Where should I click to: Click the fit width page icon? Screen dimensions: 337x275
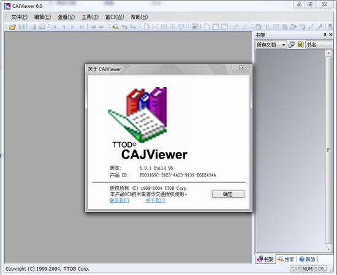click(x=216, y=26)
